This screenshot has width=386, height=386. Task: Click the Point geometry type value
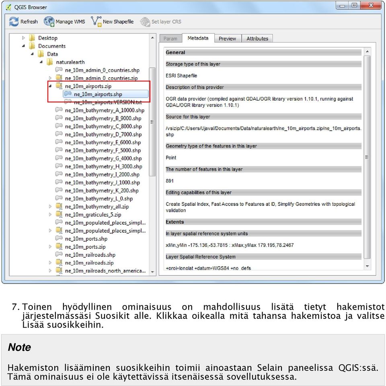(x=171, y=158)
